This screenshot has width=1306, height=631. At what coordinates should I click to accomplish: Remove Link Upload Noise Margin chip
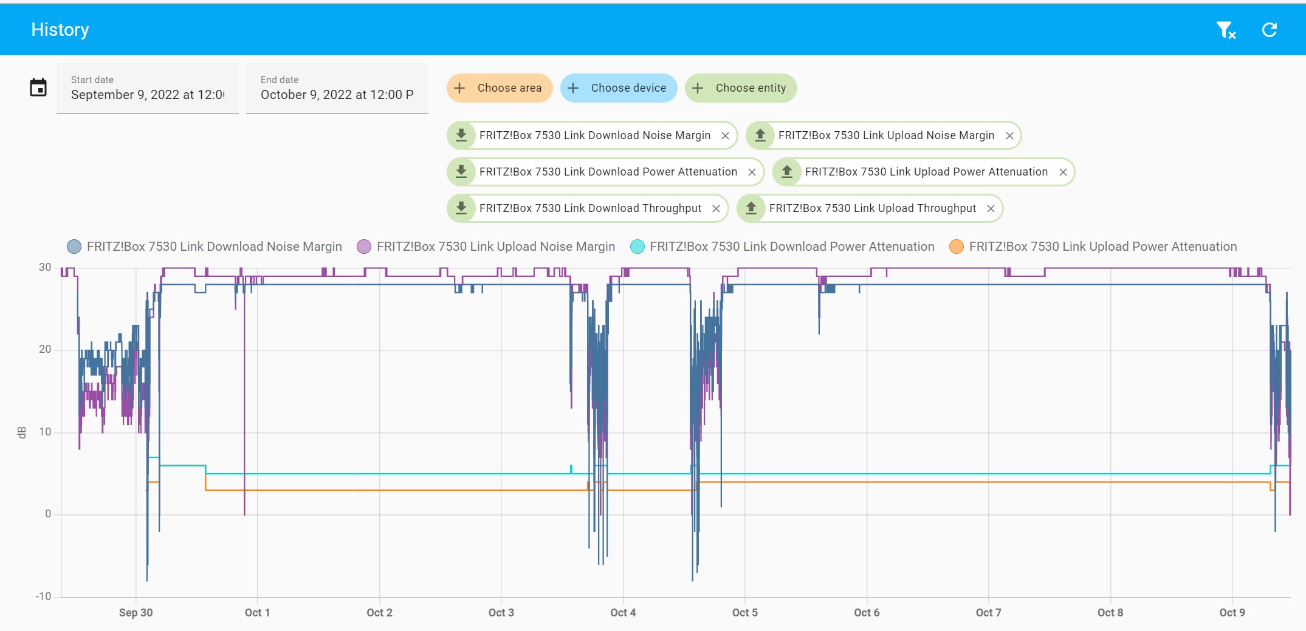pos(1009,136)
